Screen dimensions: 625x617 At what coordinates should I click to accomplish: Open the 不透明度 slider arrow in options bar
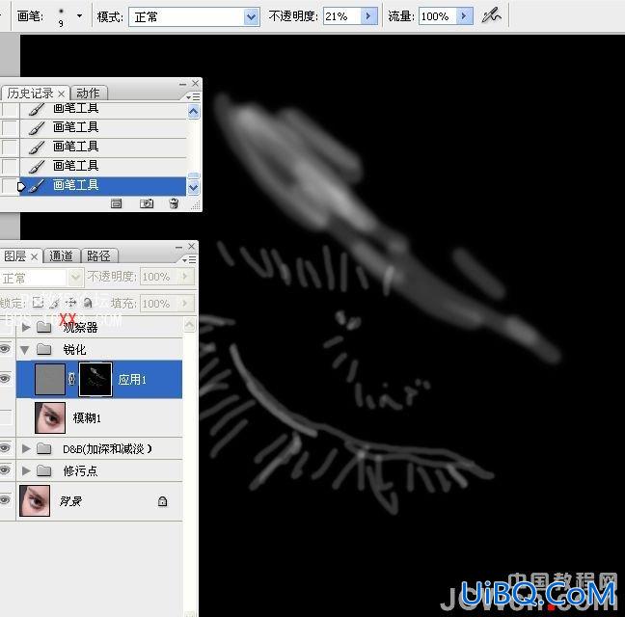368,16
